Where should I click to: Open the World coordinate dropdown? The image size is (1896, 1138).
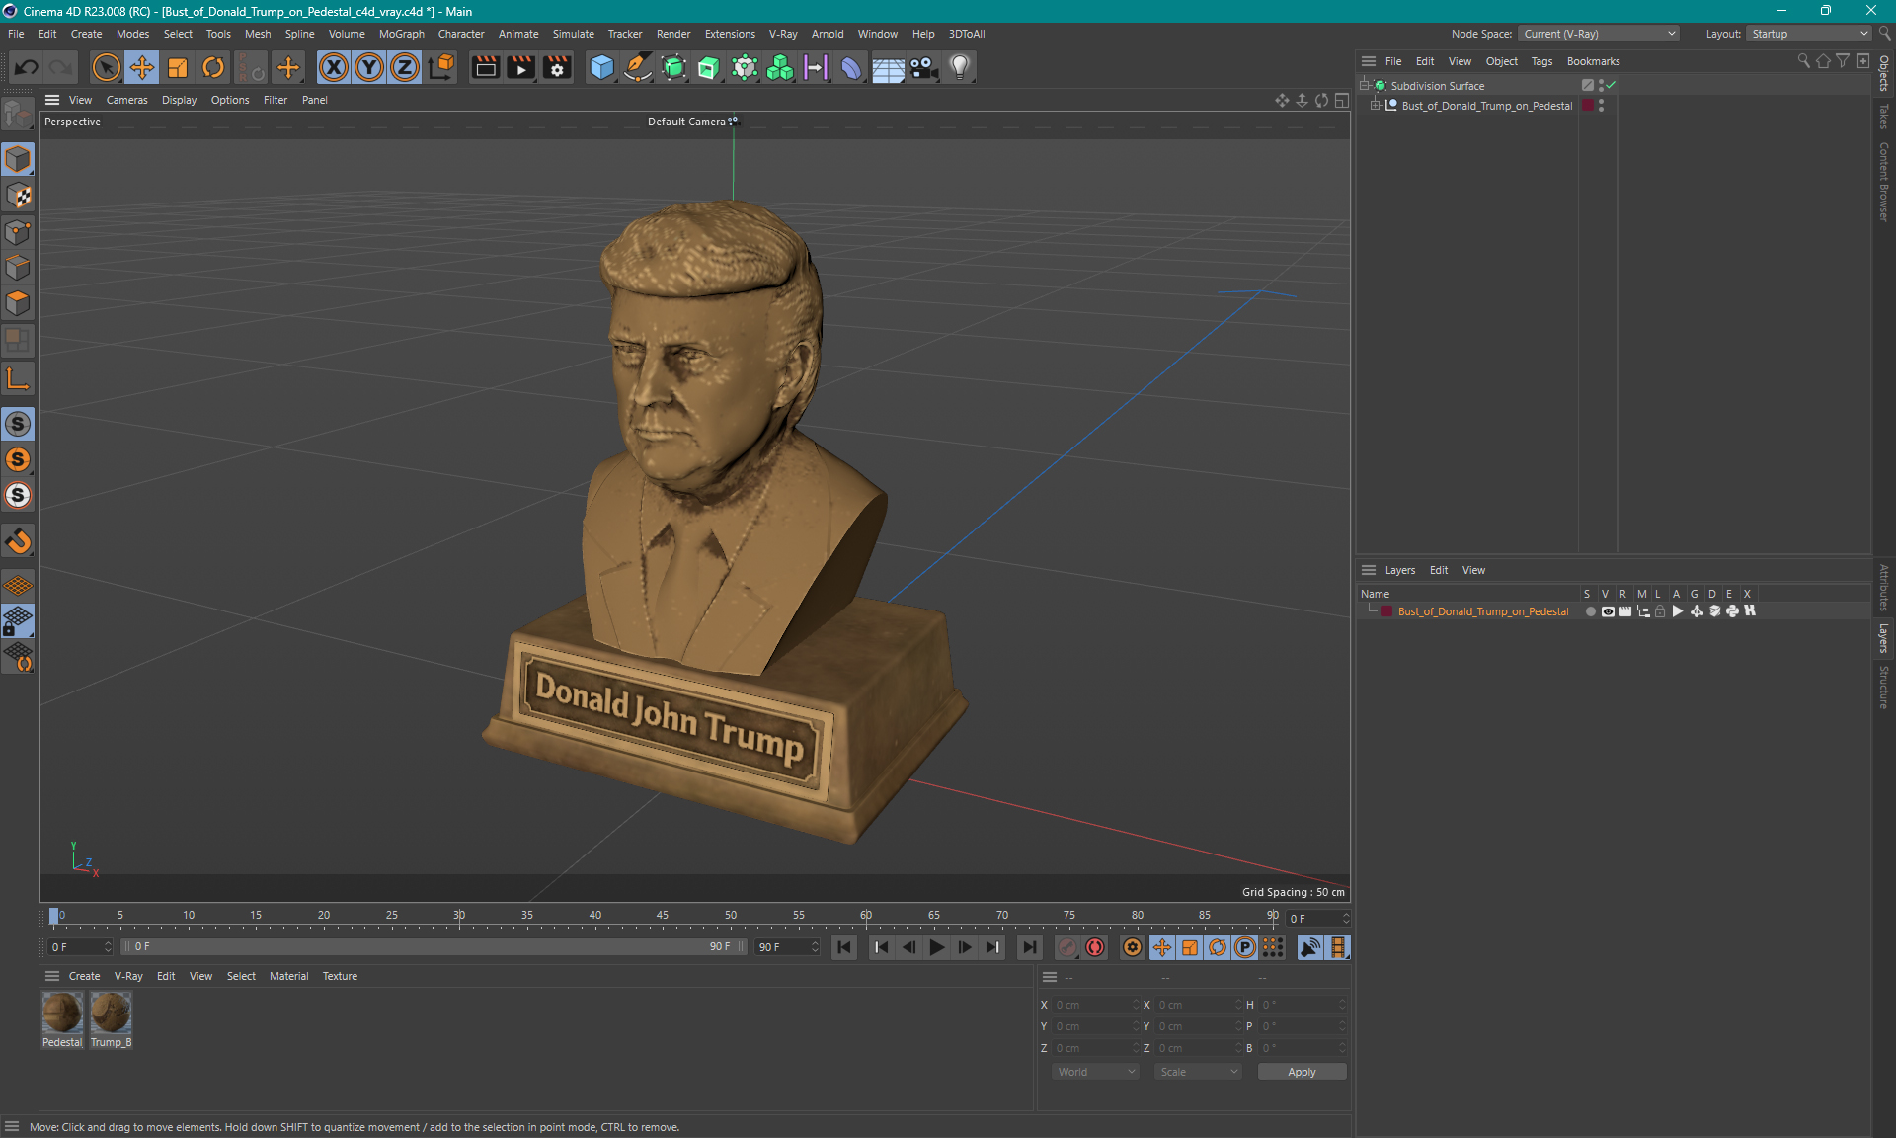(x=1095, y=1072)
